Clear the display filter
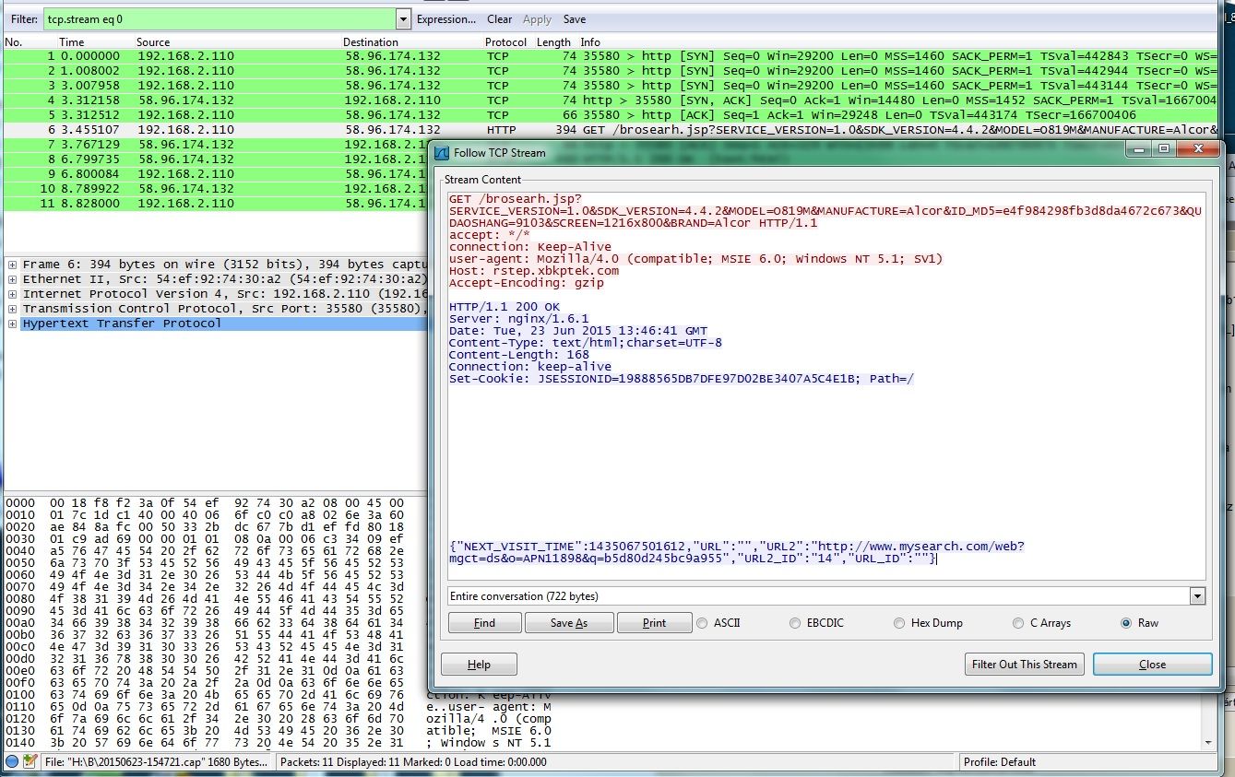The height and width of the screenshot is (777, 1235). 500,19
